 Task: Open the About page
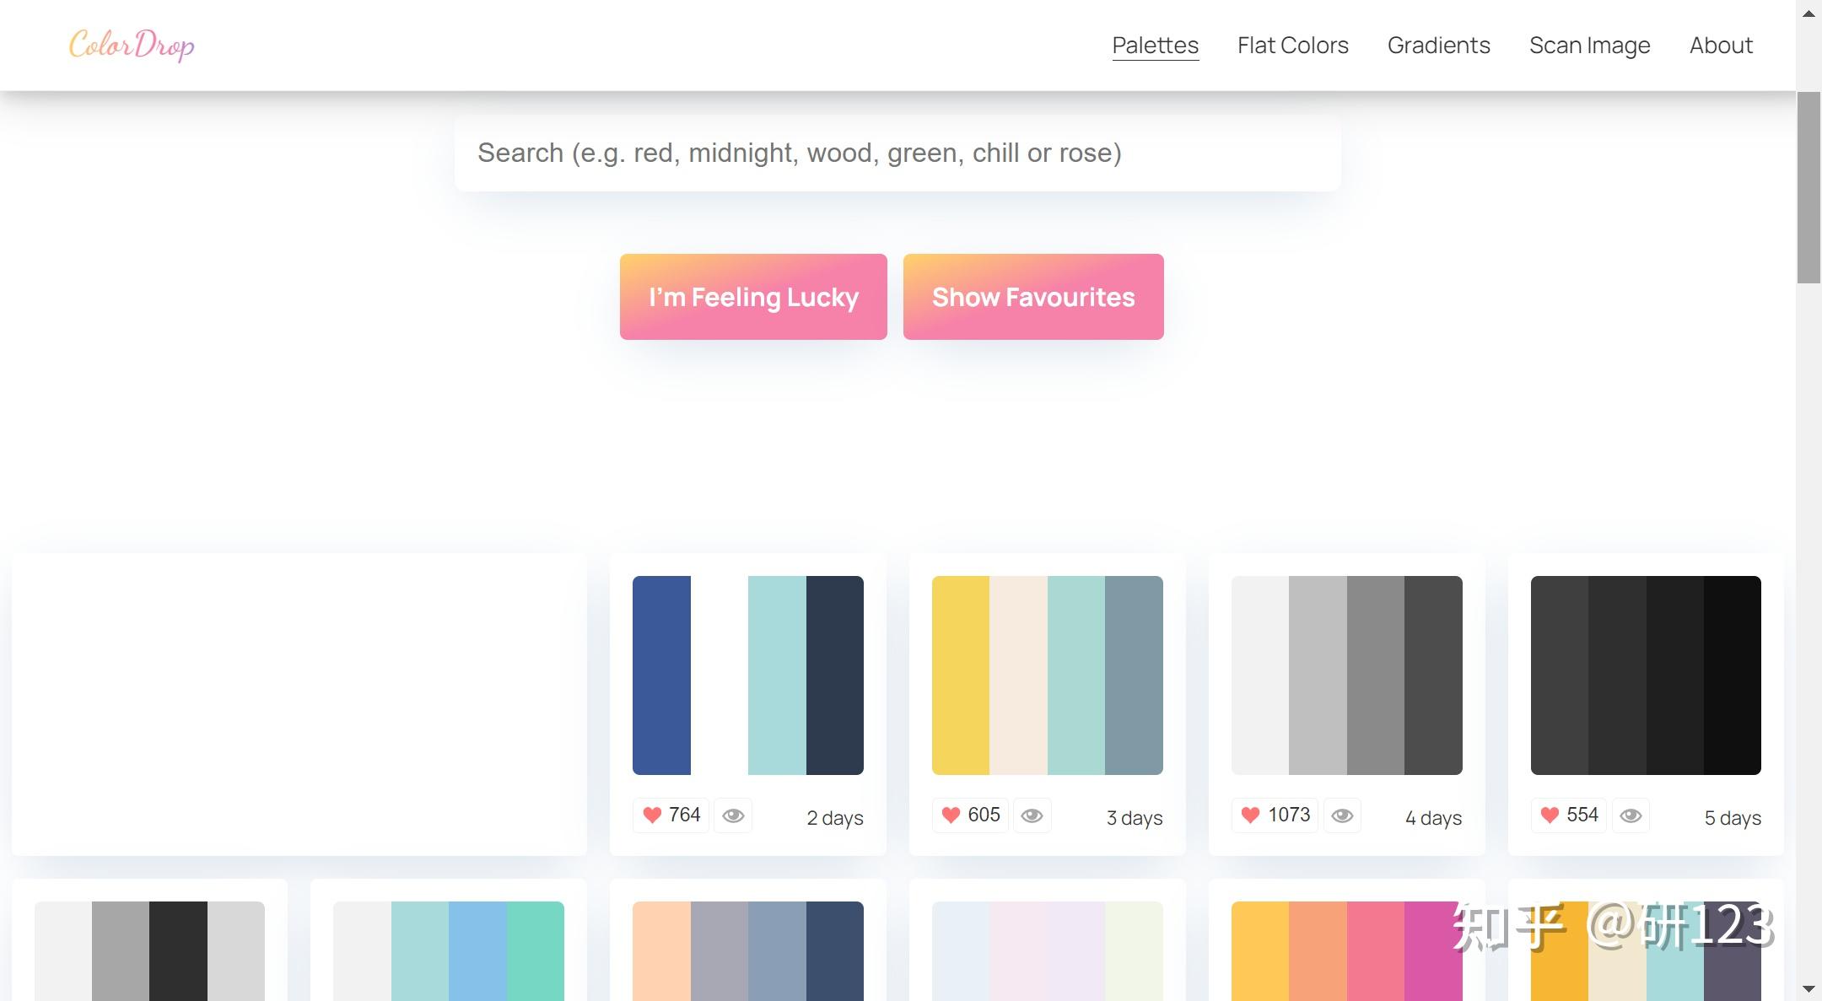[1721, 46]
